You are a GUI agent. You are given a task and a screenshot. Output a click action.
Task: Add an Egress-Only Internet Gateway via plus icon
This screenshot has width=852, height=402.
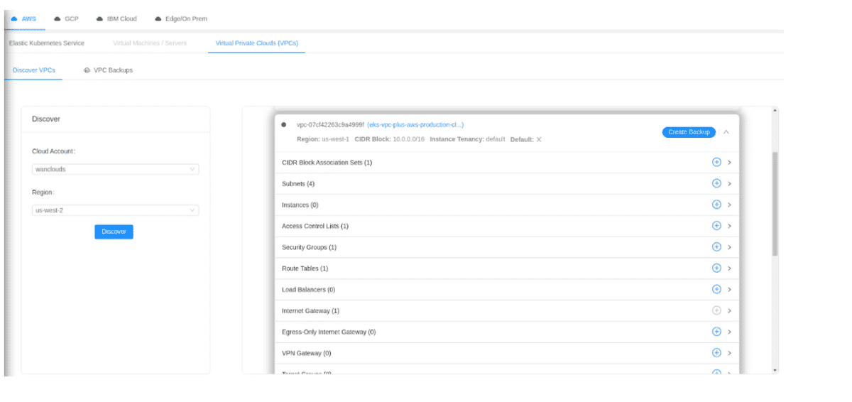coord(716,332)
